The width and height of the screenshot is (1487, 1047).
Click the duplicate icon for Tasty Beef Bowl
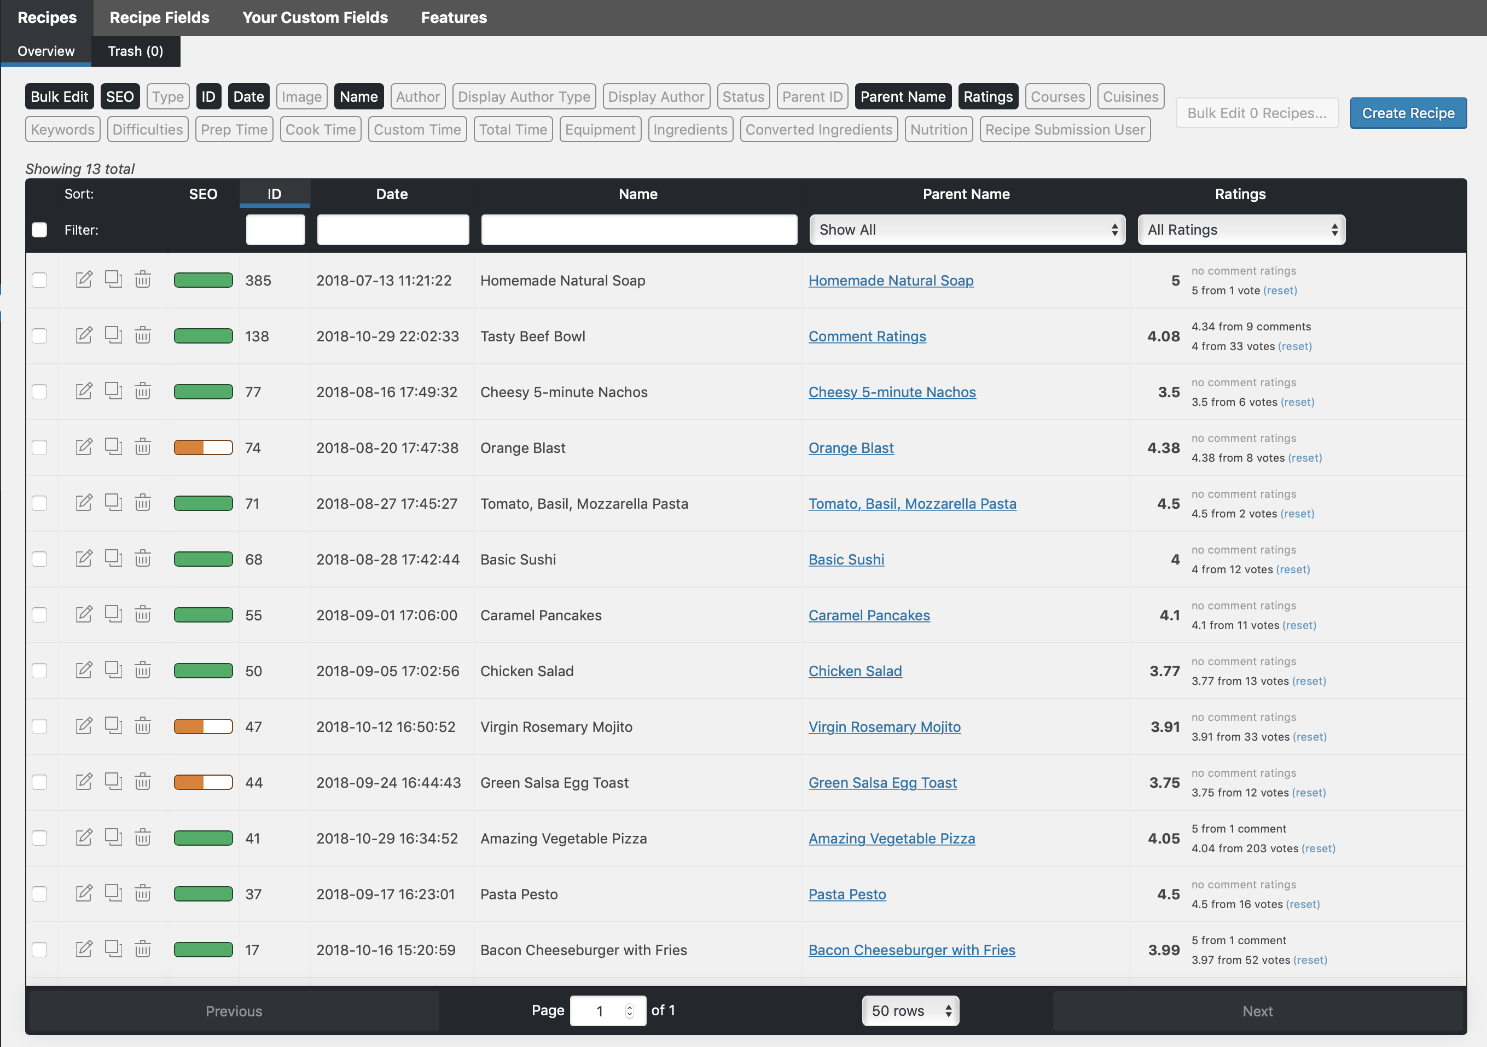pos(113,335)
